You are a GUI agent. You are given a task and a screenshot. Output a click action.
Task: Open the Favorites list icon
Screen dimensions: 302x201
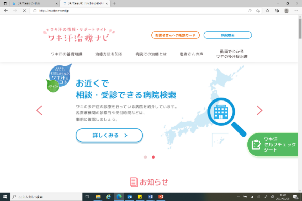pyautogui.click(x=267, y=11)
